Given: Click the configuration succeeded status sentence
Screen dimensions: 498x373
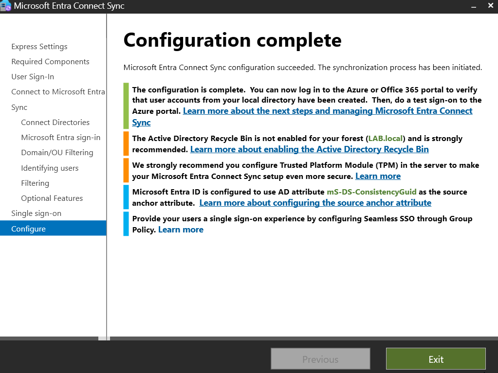Looking at the screenshot, I should 303,68.
